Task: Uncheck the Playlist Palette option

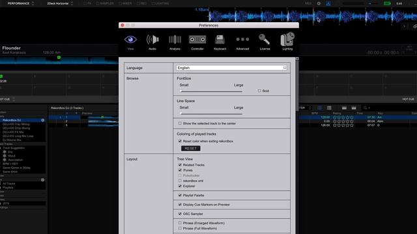Action: tap(180, 195)
